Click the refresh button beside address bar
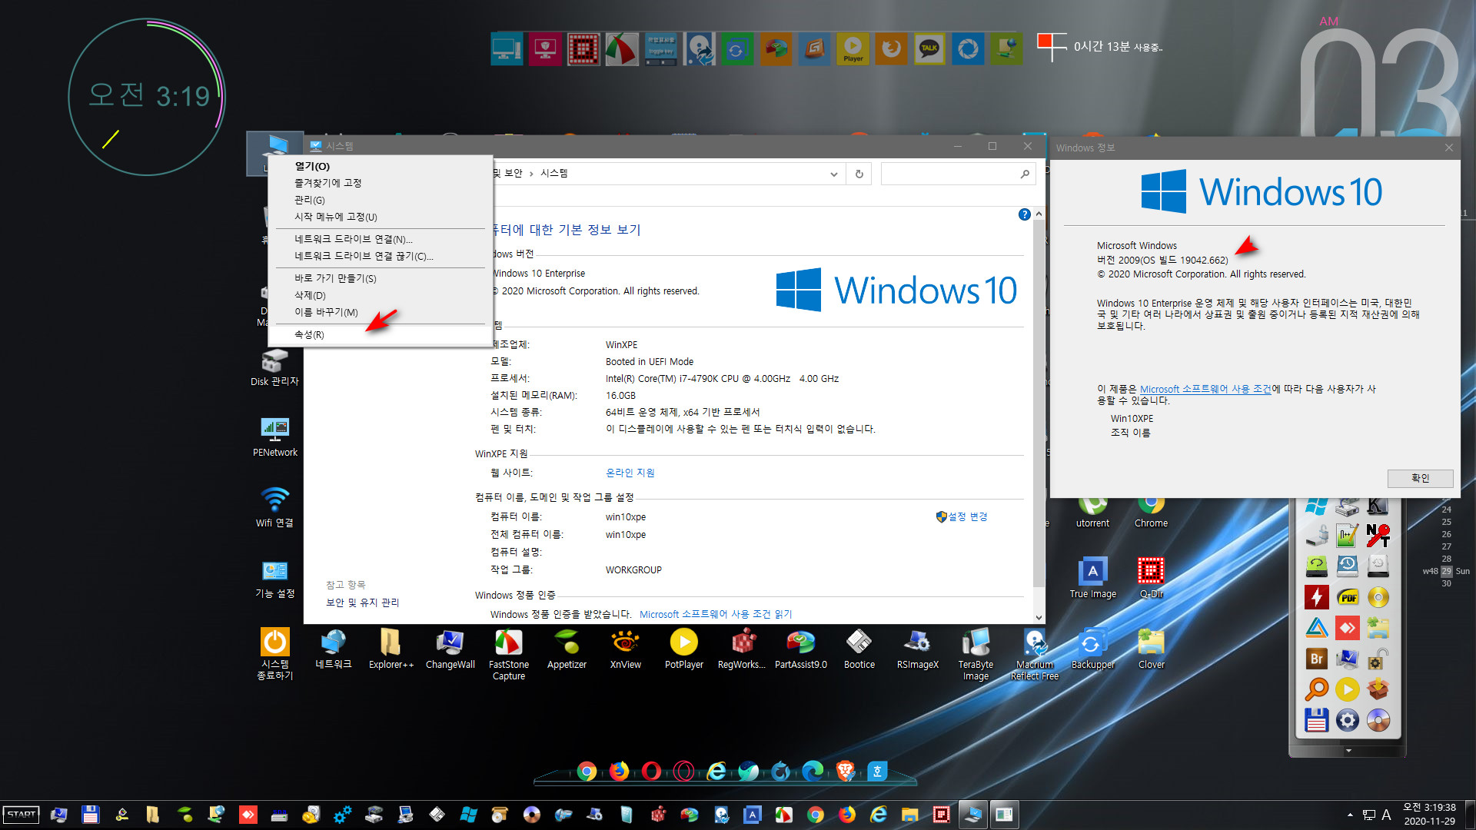Screen dimensions: 1476x830 pyautogui.click(x=859, y=174)
